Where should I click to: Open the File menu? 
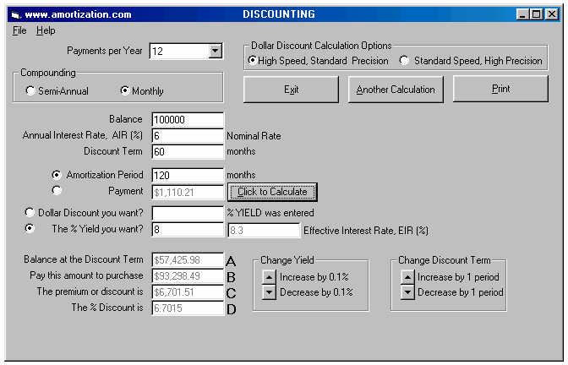[x=19, y=30]
